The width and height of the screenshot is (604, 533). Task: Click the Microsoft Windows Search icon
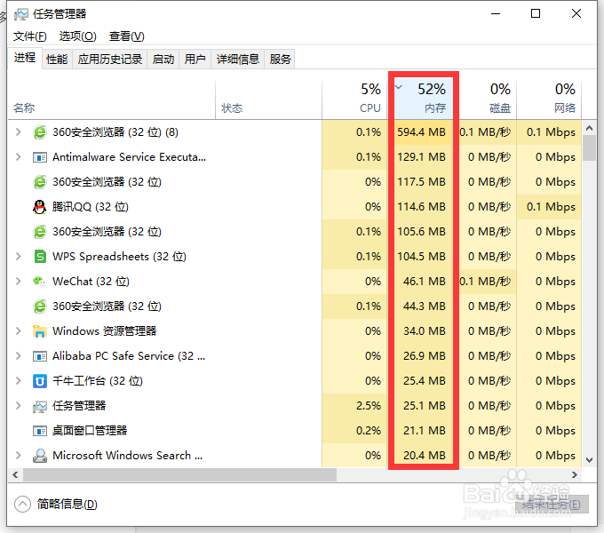point(40,456)
